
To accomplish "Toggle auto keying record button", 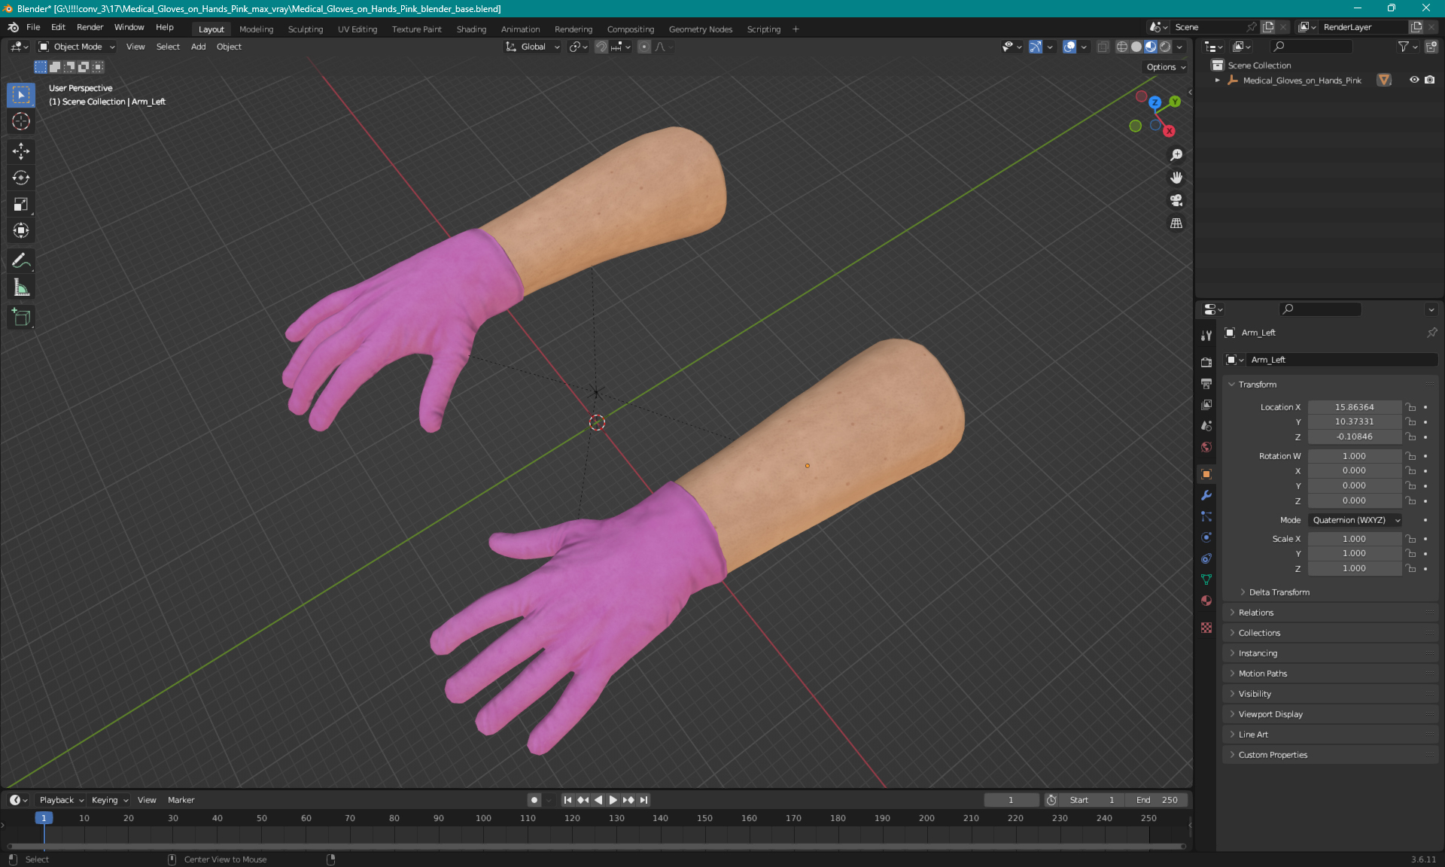I will 534,800.
